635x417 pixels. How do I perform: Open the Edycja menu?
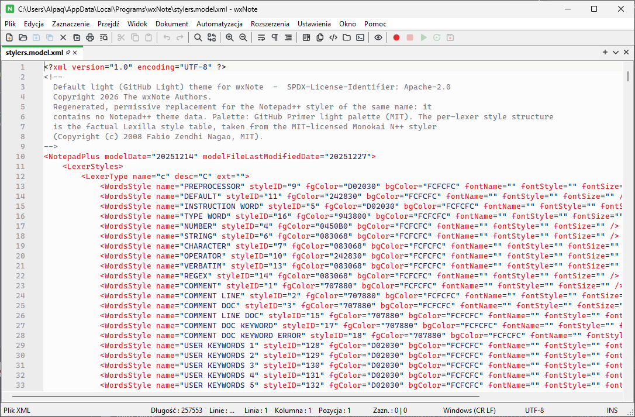coord(34,24)
